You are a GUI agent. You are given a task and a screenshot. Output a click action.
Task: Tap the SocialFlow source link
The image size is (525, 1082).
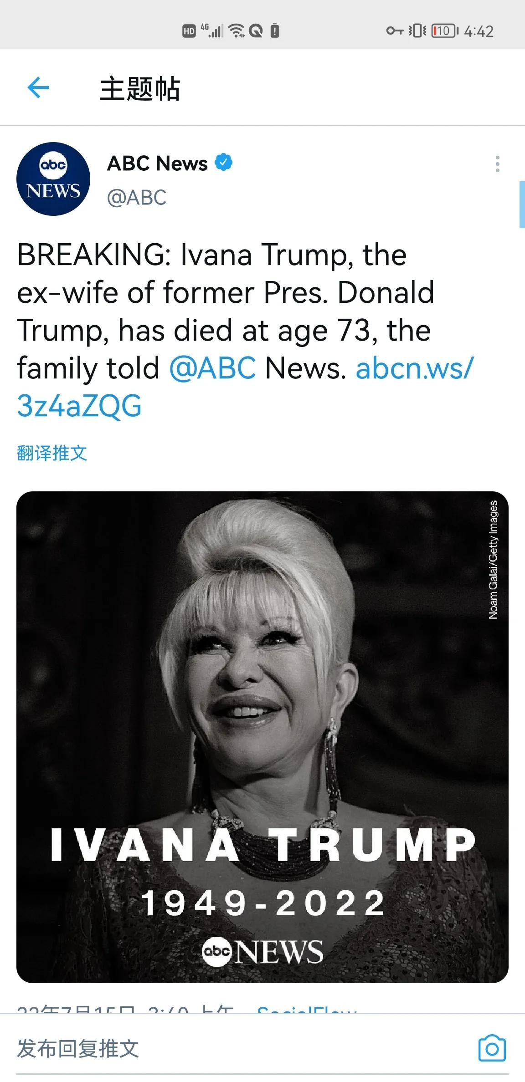307,1009
